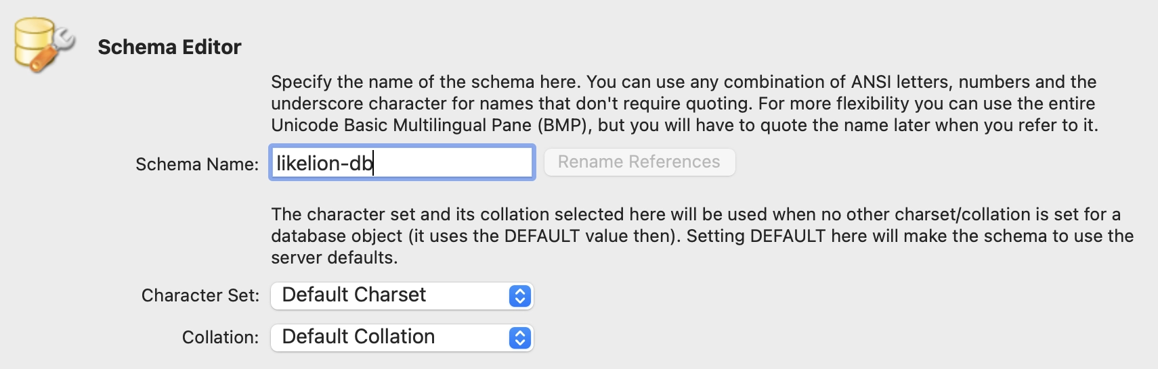Click the phrase "server defaults." in the description

click(x=335, y=258)
